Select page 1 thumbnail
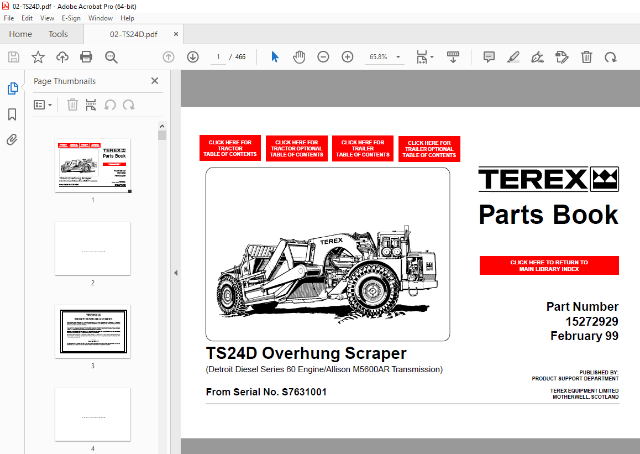Image resolution: width=640 pixels, height=454 pixels. 93,165
